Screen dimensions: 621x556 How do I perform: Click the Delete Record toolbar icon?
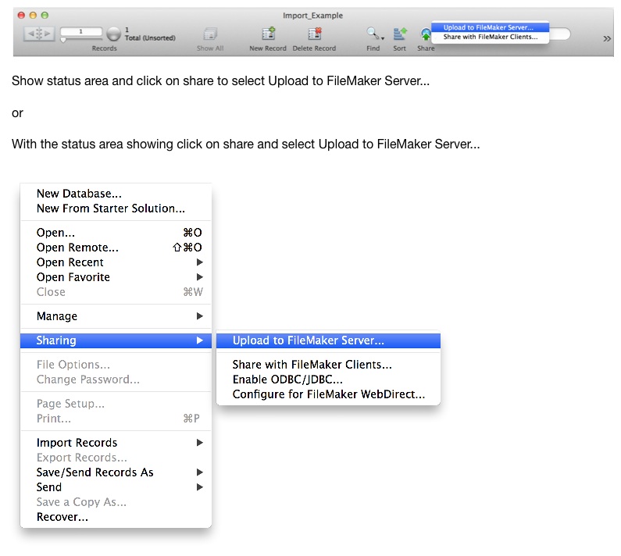[314, 34]
